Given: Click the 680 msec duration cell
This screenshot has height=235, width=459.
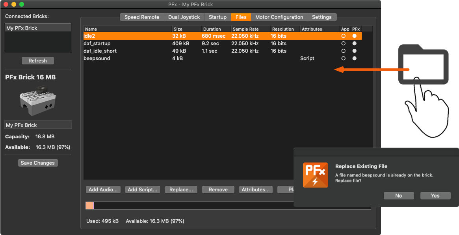Looking at the screenshot, I should point(214,36).
